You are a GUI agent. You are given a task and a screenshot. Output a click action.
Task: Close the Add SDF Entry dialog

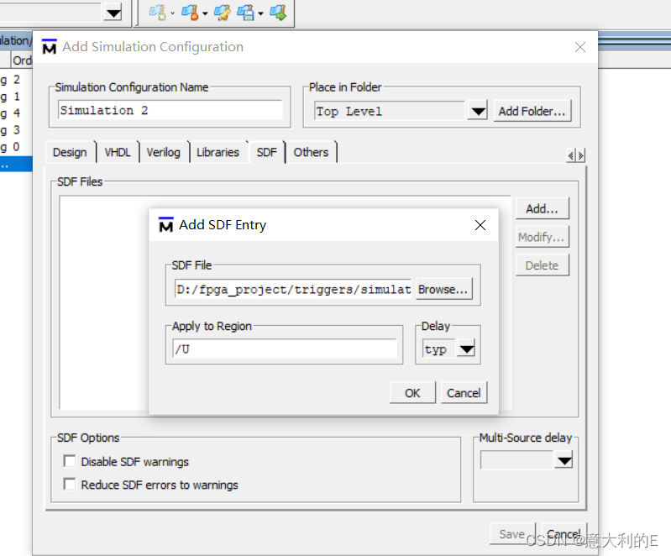click(x=480, y=225)
